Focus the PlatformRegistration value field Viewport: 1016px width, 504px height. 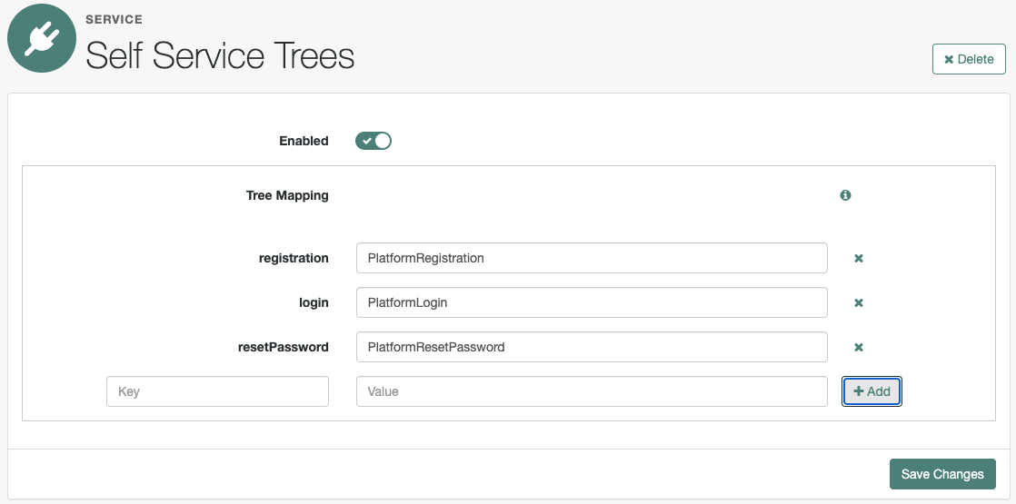pyautogui.click(x=592, y=258)
